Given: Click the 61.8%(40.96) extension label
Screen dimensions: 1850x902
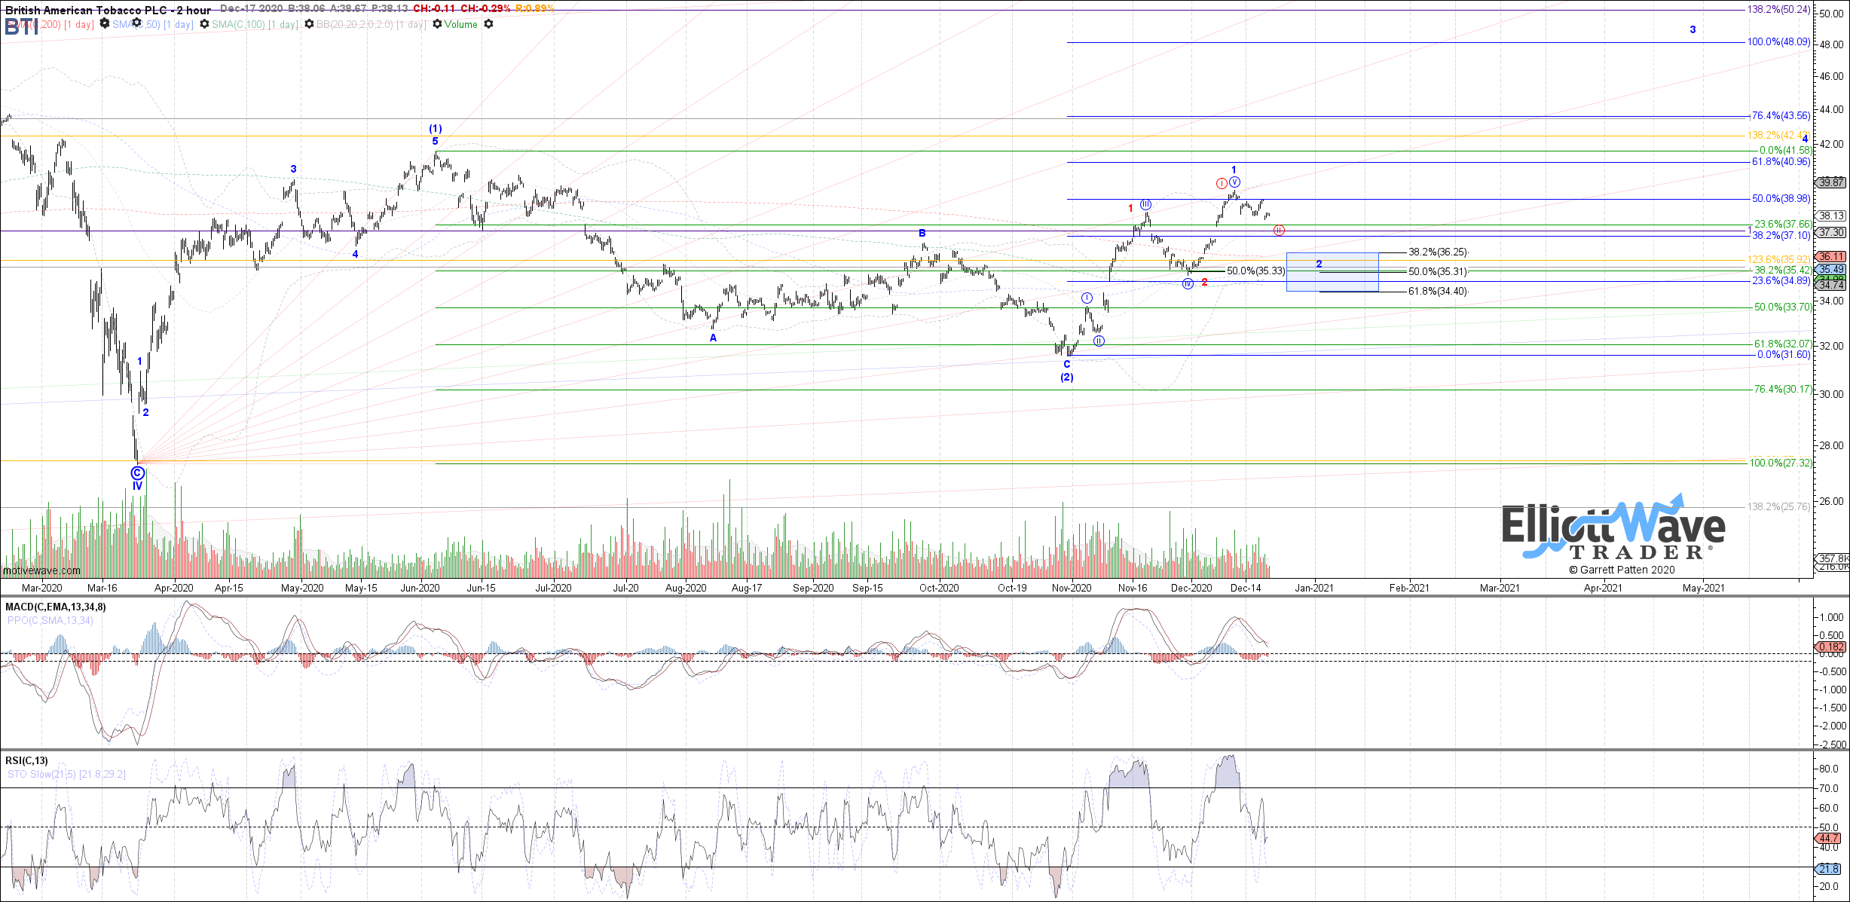Looking at the screenshot, I should coord(1781,162).
